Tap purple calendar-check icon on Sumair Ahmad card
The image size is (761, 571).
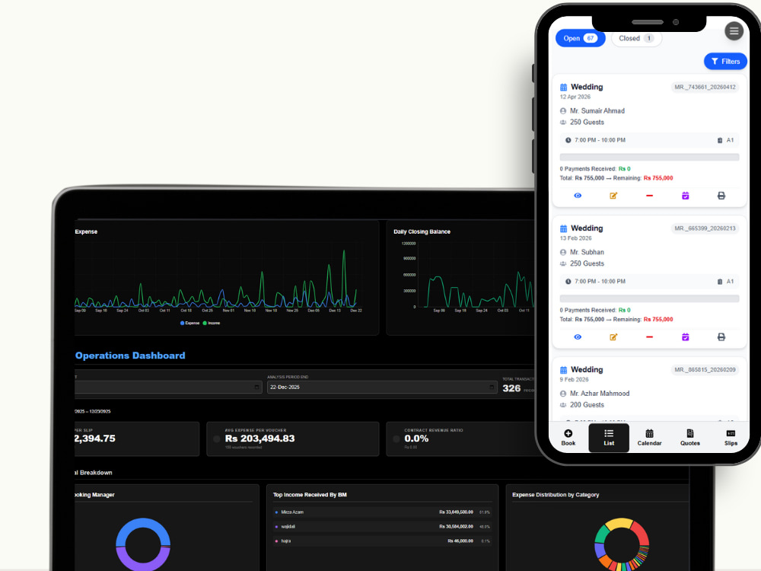(x=686, y=196)
